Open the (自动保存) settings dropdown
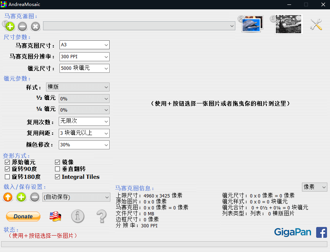 pos(76,197)
